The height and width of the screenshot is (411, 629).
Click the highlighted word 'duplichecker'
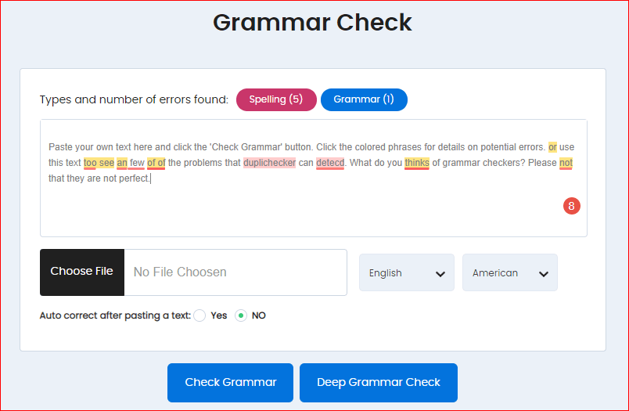(x=269, y=163)
